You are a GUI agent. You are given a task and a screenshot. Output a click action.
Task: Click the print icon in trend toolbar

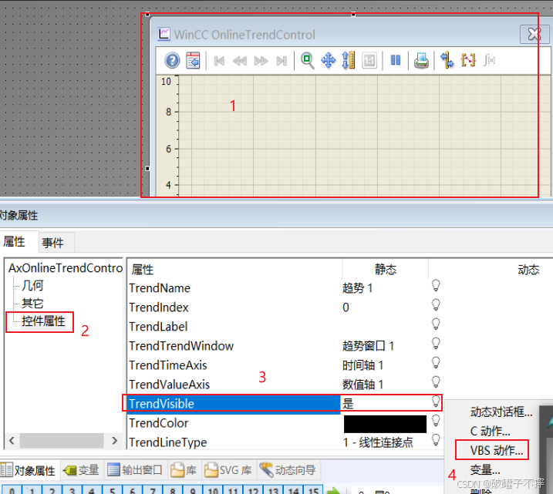click(421, 61)
